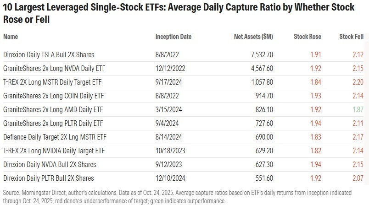Click the Stock Fell column header

(351, 37)
